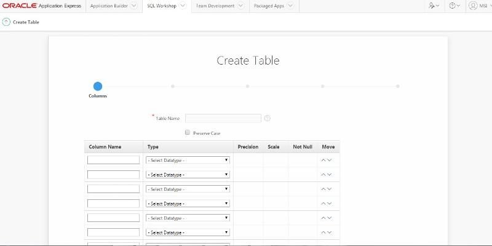Move the sixth column row down
This screenshot has height=246, width=492.
pos(329,232)
